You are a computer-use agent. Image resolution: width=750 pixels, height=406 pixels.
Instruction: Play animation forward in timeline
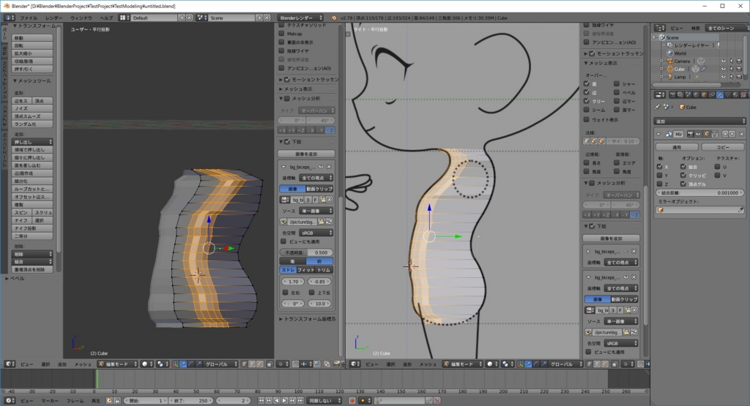click(285, 400)
